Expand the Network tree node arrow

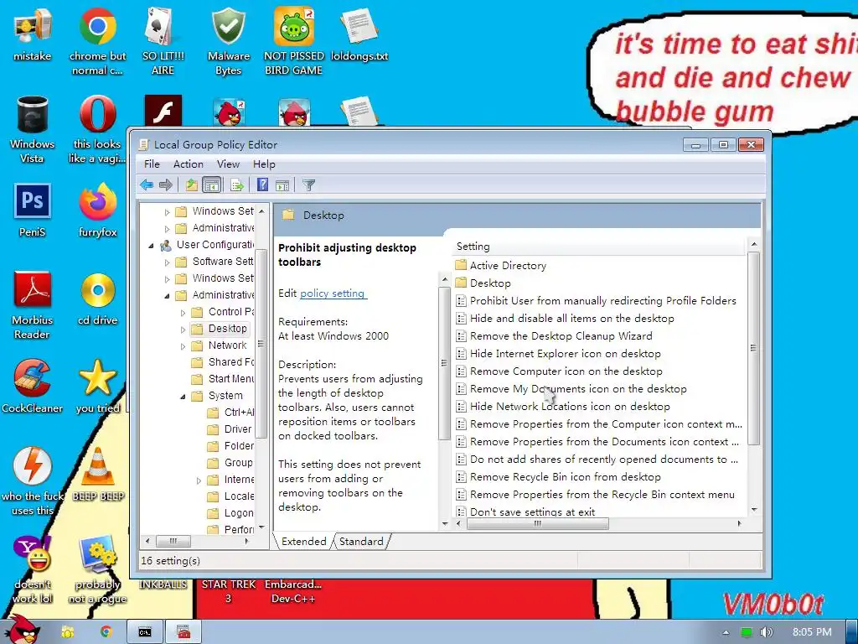pyautogui.click(x=183, y=346)
